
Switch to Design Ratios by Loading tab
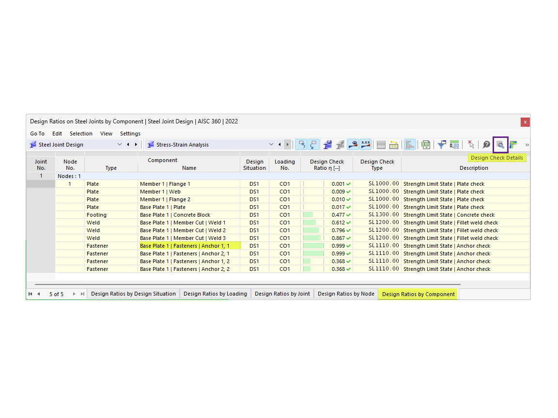point(215,294)
